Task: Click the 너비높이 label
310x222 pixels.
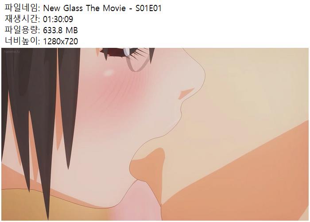Action: point(21,41)
